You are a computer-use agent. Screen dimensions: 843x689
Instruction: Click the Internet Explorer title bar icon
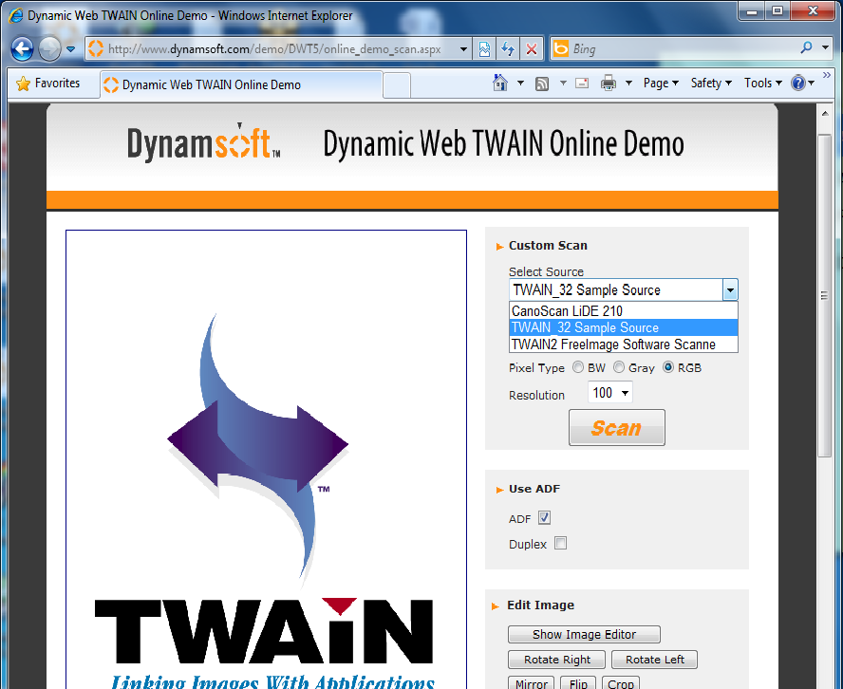pyautogui.click(x=16, y=15)
